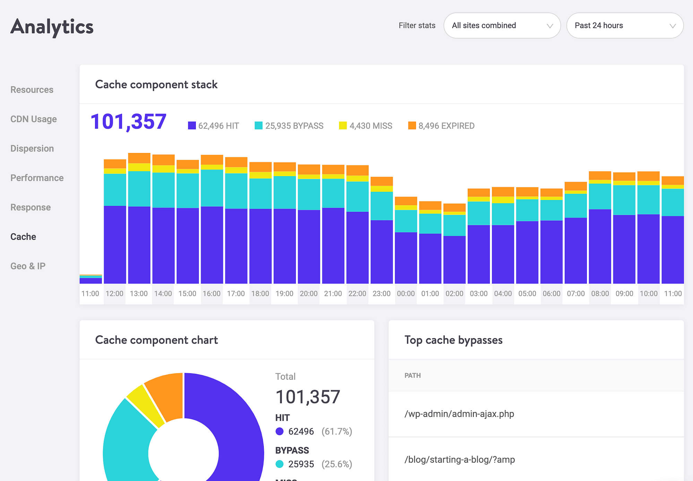
Task: Click the 13:00 stacked bar
Action: (x=139, y=218)
